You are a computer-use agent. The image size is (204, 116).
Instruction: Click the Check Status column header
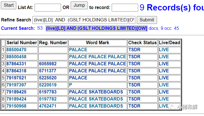tap(142, 43)
